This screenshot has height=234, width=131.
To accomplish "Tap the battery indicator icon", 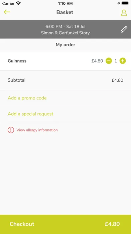I will (125, 3).
